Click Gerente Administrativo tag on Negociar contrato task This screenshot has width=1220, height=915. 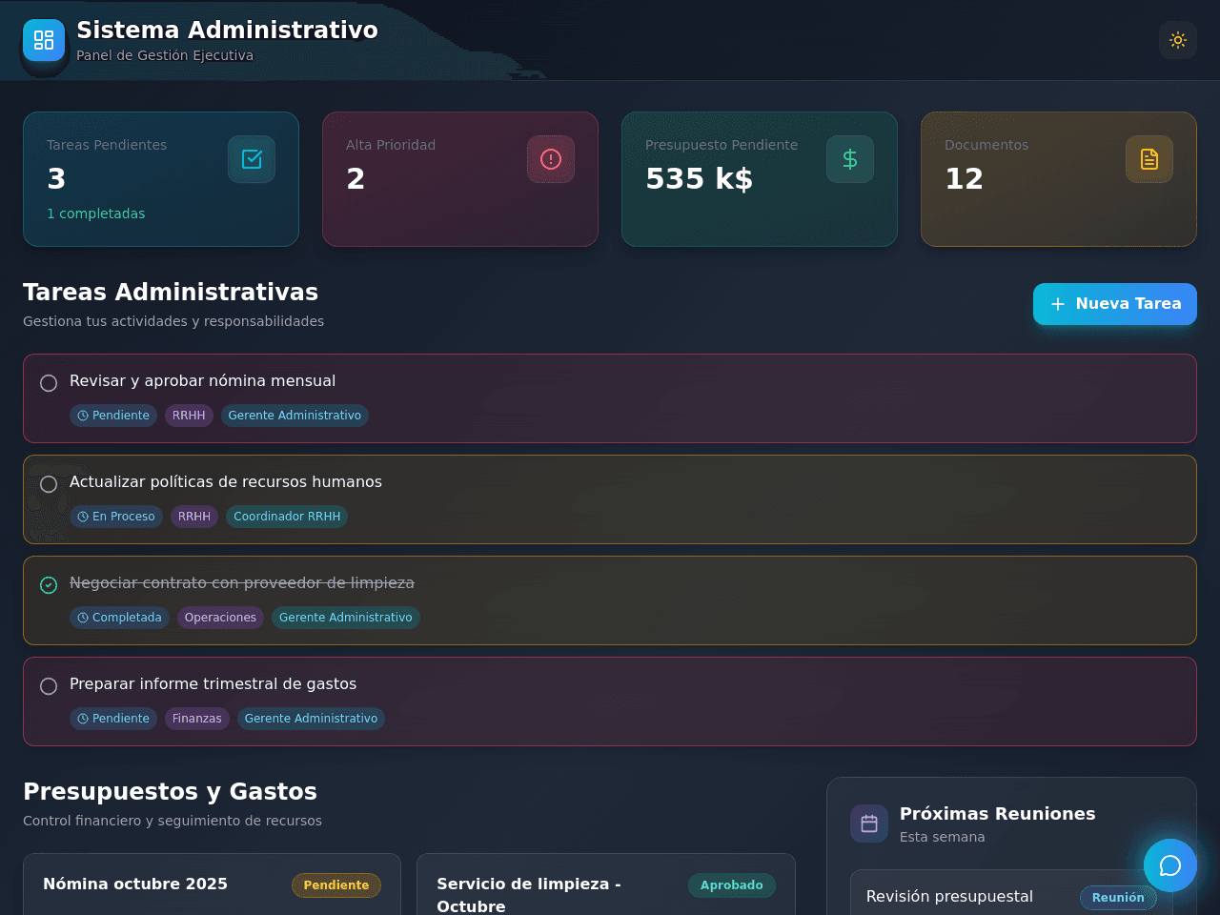coord(346,618)
